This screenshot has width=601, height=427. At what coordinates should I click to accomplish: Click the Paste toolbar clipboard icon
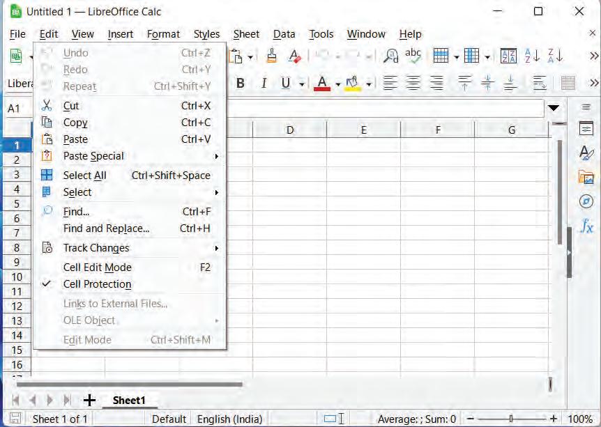(x=236, y=56)
